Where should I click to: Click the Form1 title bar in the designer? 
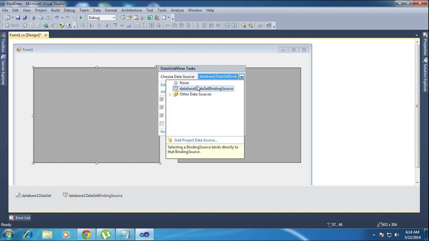pos(163,50)
